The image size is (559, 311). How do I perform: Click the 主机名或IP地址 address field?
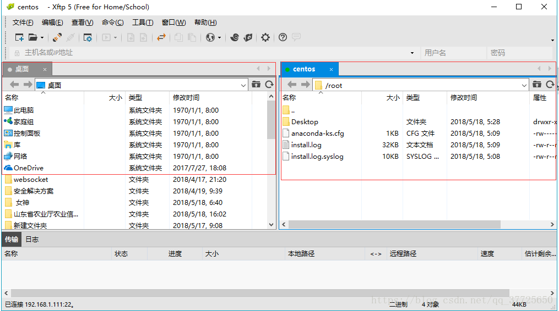click(x=214, y=53)
